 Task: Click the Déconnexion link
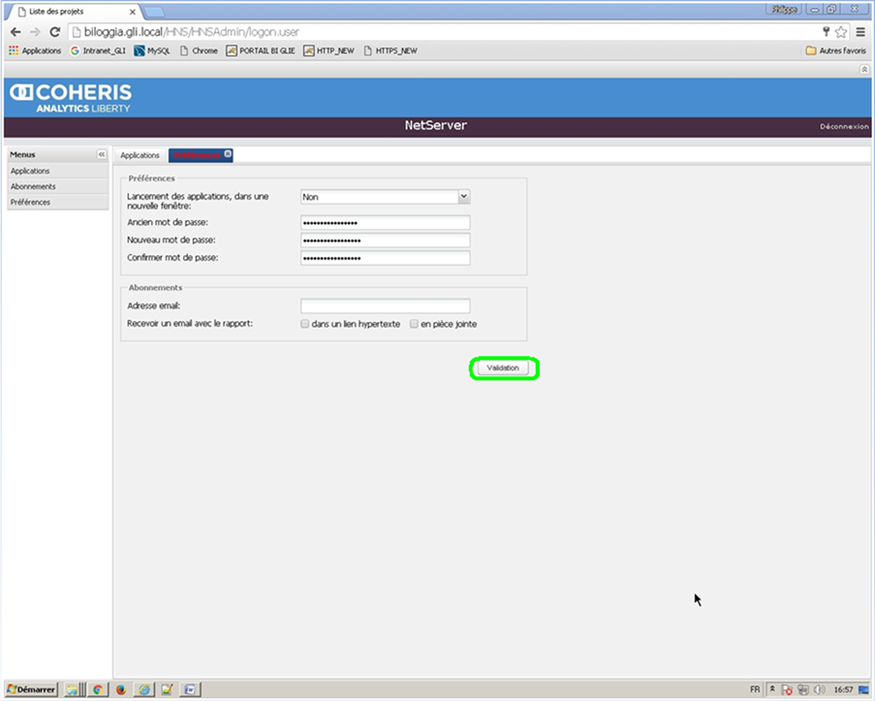point(844,127)
